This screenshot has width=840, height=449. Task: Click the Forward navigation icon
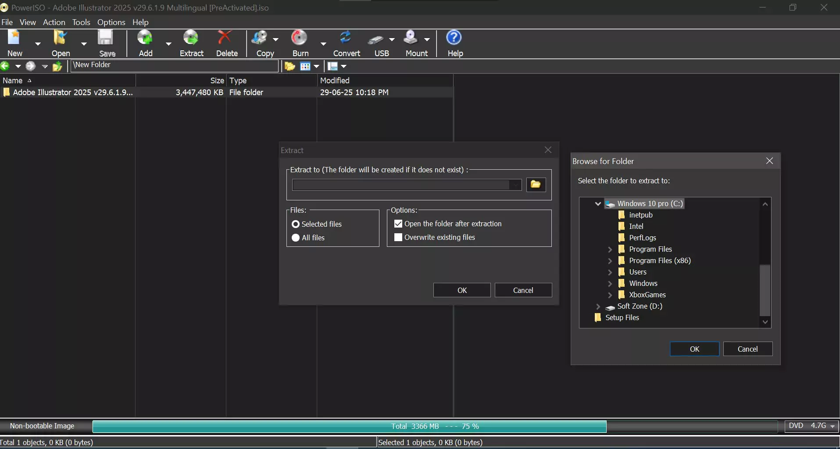pos(30,66)
